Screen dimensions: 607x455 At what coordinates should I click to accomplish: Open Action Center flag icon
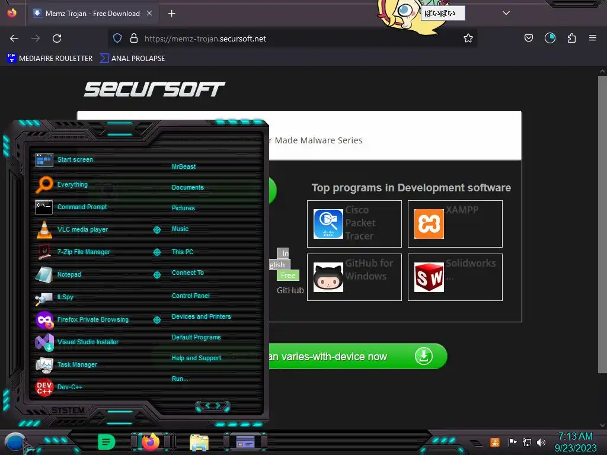[x=513, y=442]
